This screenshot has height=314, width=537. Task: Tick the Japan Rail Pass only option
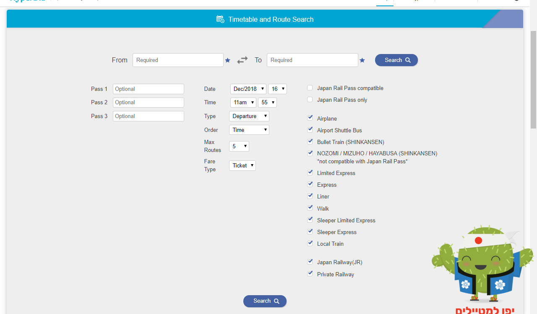pos(310,100)
